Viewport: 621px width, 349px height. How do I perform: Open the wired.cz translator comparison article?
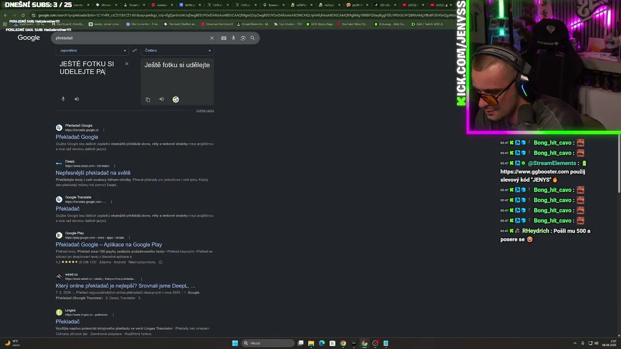pos(125,286)
